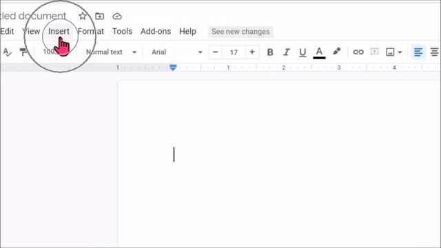
Task: Check the cloud save status icon
Action: click(x=117, y=17)
